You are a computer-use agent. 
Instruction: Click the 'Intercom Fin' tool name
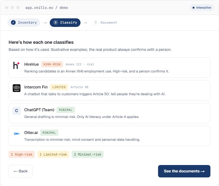pyautogui.click(x=36, y=87)
